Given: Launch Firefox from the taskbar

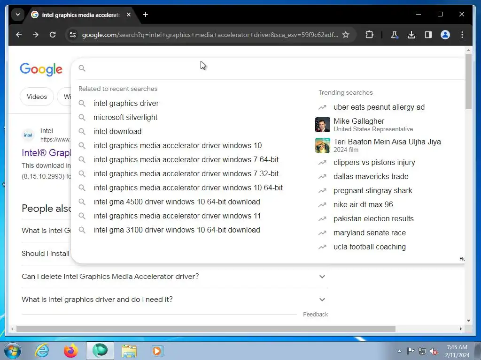Looking at the screenshot, I should pos(71,351).
